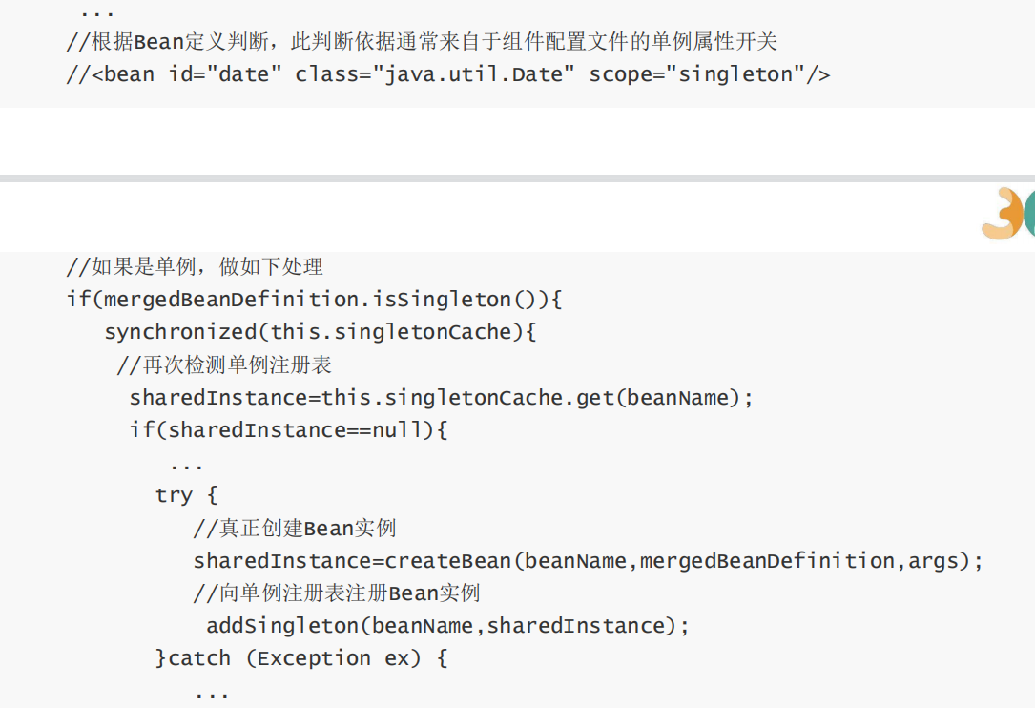Click the catch (Exception ex) line
This screenshot has height=708, width=1035.
[x=300, y=658]
